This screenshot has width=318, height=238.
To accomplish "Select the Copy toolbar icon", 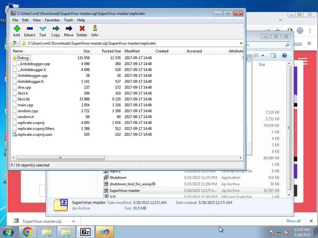I will (x=56, y=31).
